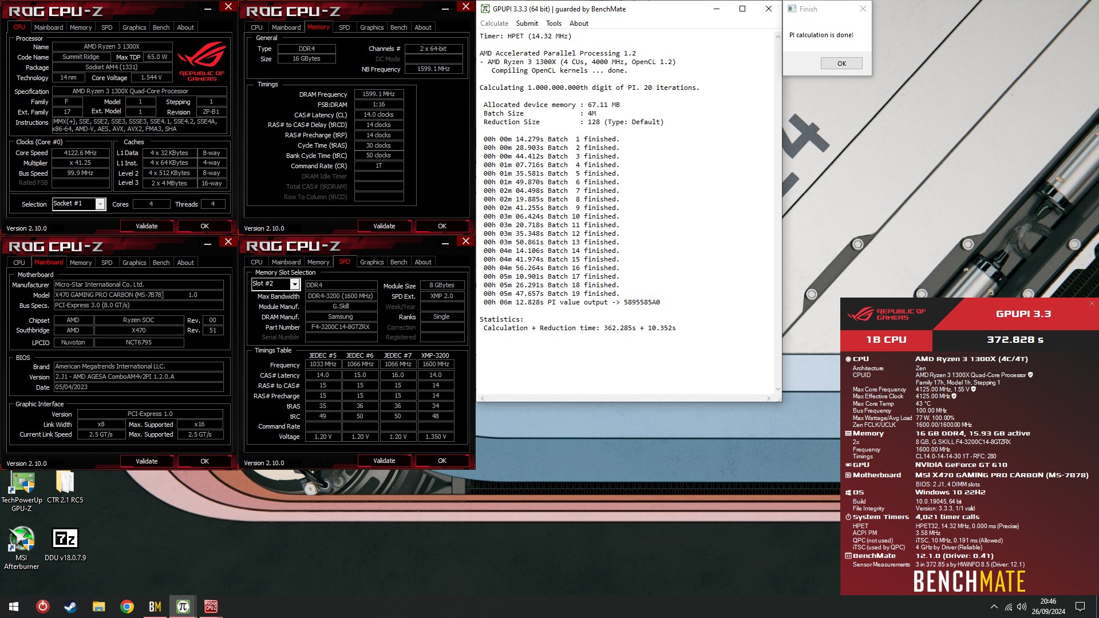Select Graphics tab in SPD CPU-Z window
This screenshot has height=618, width=1099.
coord(372,262)
